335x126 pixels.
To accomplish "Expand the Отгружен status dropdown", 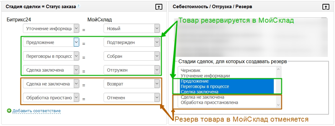I will tap(132, 70).
